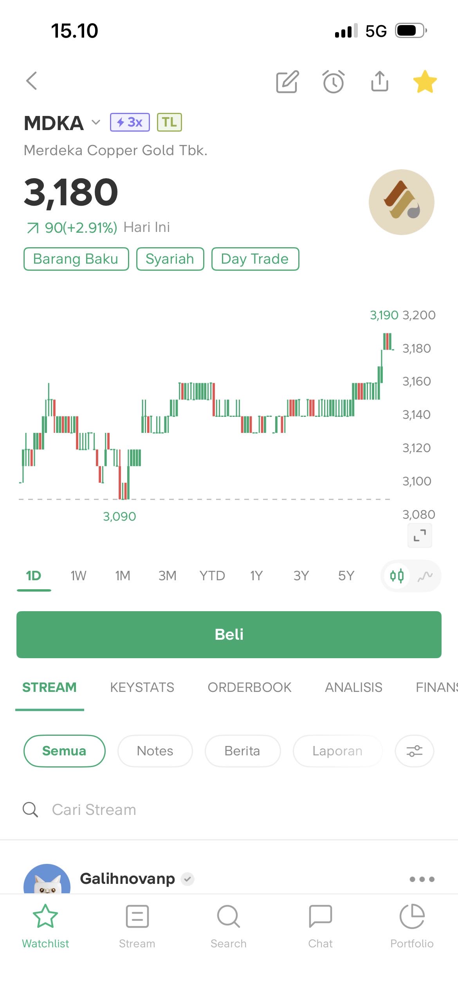Tap the back arrow icon
The width and height of the screenshot is (458, 992).
pos(32,81)
